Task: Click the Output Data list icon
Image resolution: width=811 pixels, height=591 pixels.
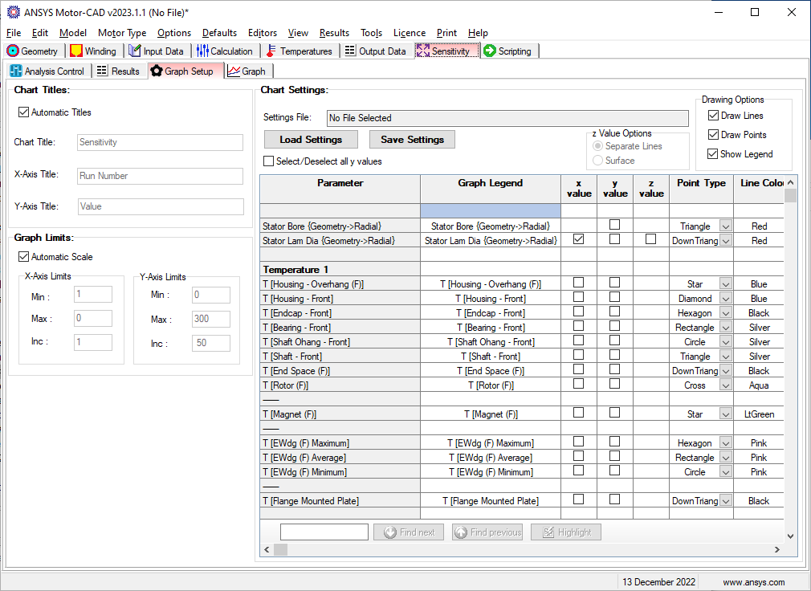Action: (x=350, y=51)
